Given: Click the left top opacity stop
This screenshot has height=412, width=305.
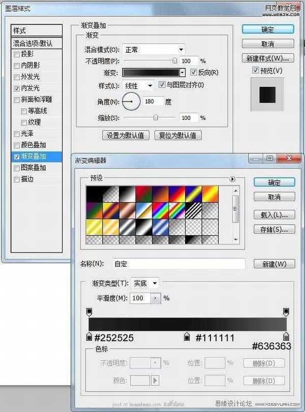Looking at the screenshot, I should pos(89,312).
